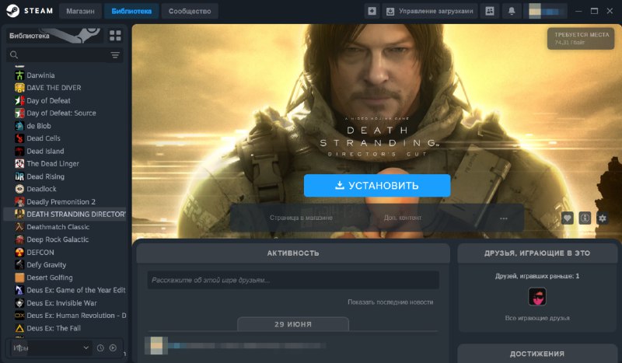
Task: Click the blue УСТАНОВИТЬ button
Action: (x=377, y=185)
